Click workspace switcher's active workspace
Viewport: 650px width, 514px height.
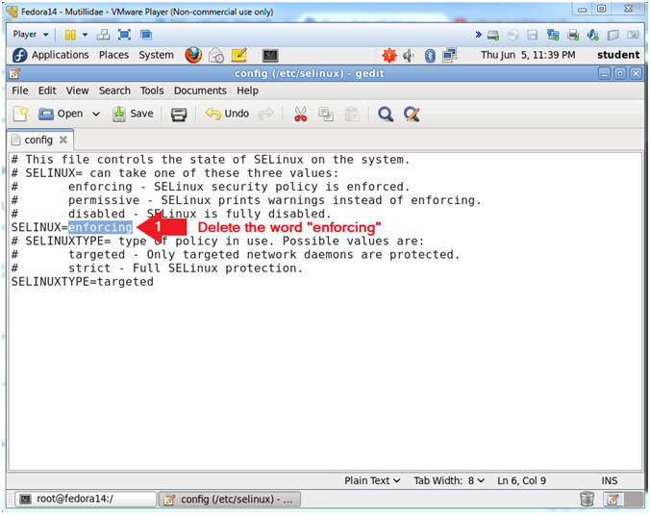pyautogui.click(x=612, y=500)
